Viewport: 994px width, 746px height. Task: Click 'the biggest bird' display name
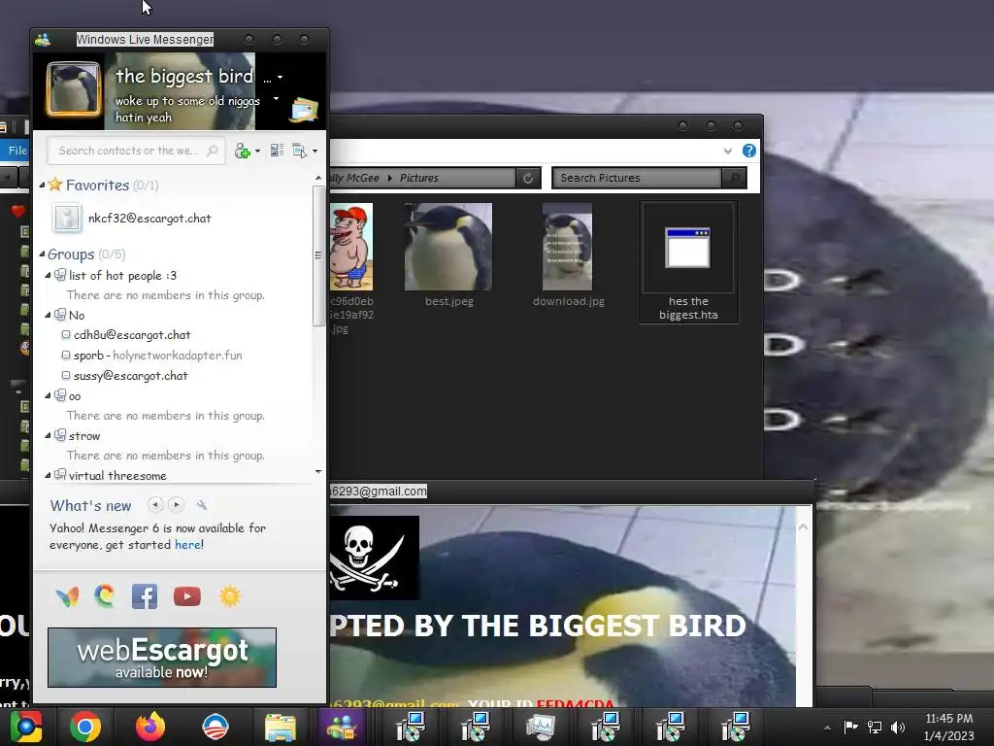pos(184,76)
